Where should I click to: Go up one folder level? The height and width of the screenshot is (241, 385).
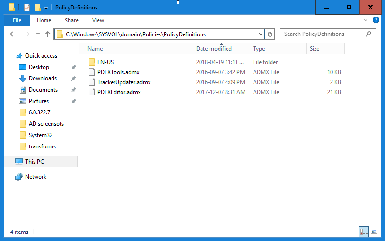48,34
